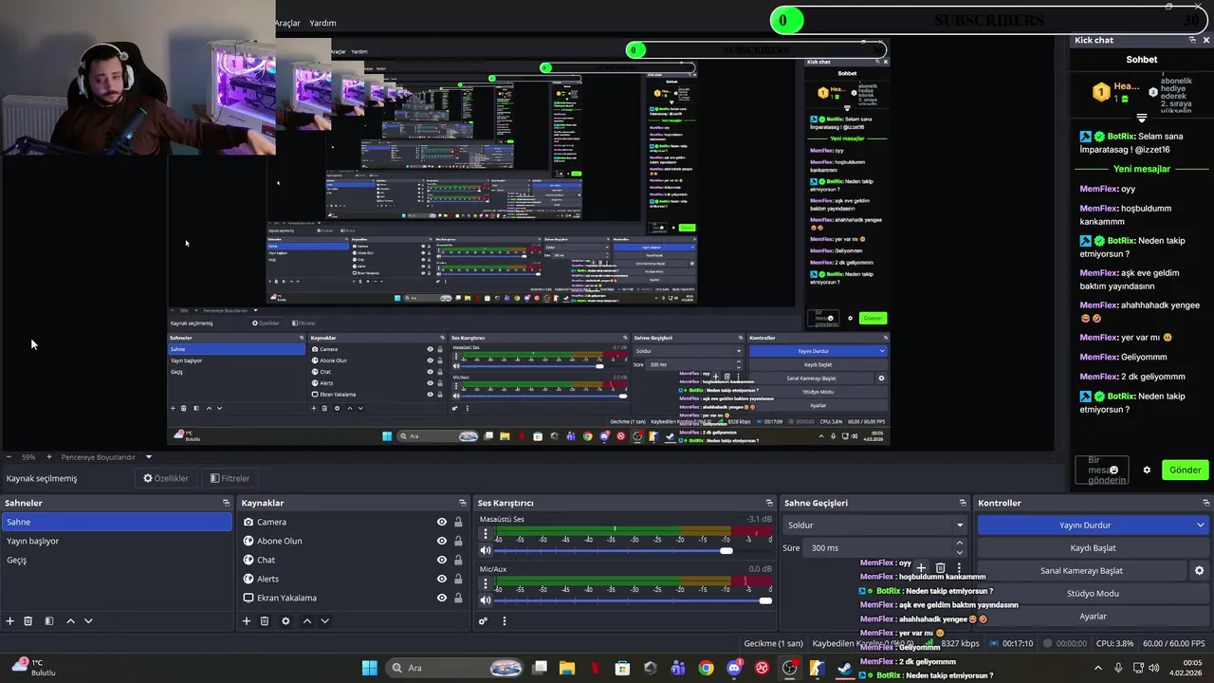Hide the Ekran Yakalama source
Image resolution: width=1214 pixels, height=683 pixels.
point(441,598)
